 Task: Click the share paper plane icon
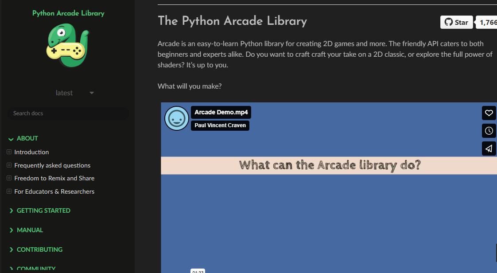(489, 148)
